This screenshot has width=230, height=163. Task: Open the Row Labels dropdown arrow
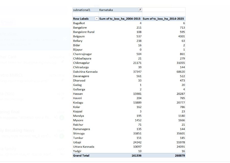point(97,19)
